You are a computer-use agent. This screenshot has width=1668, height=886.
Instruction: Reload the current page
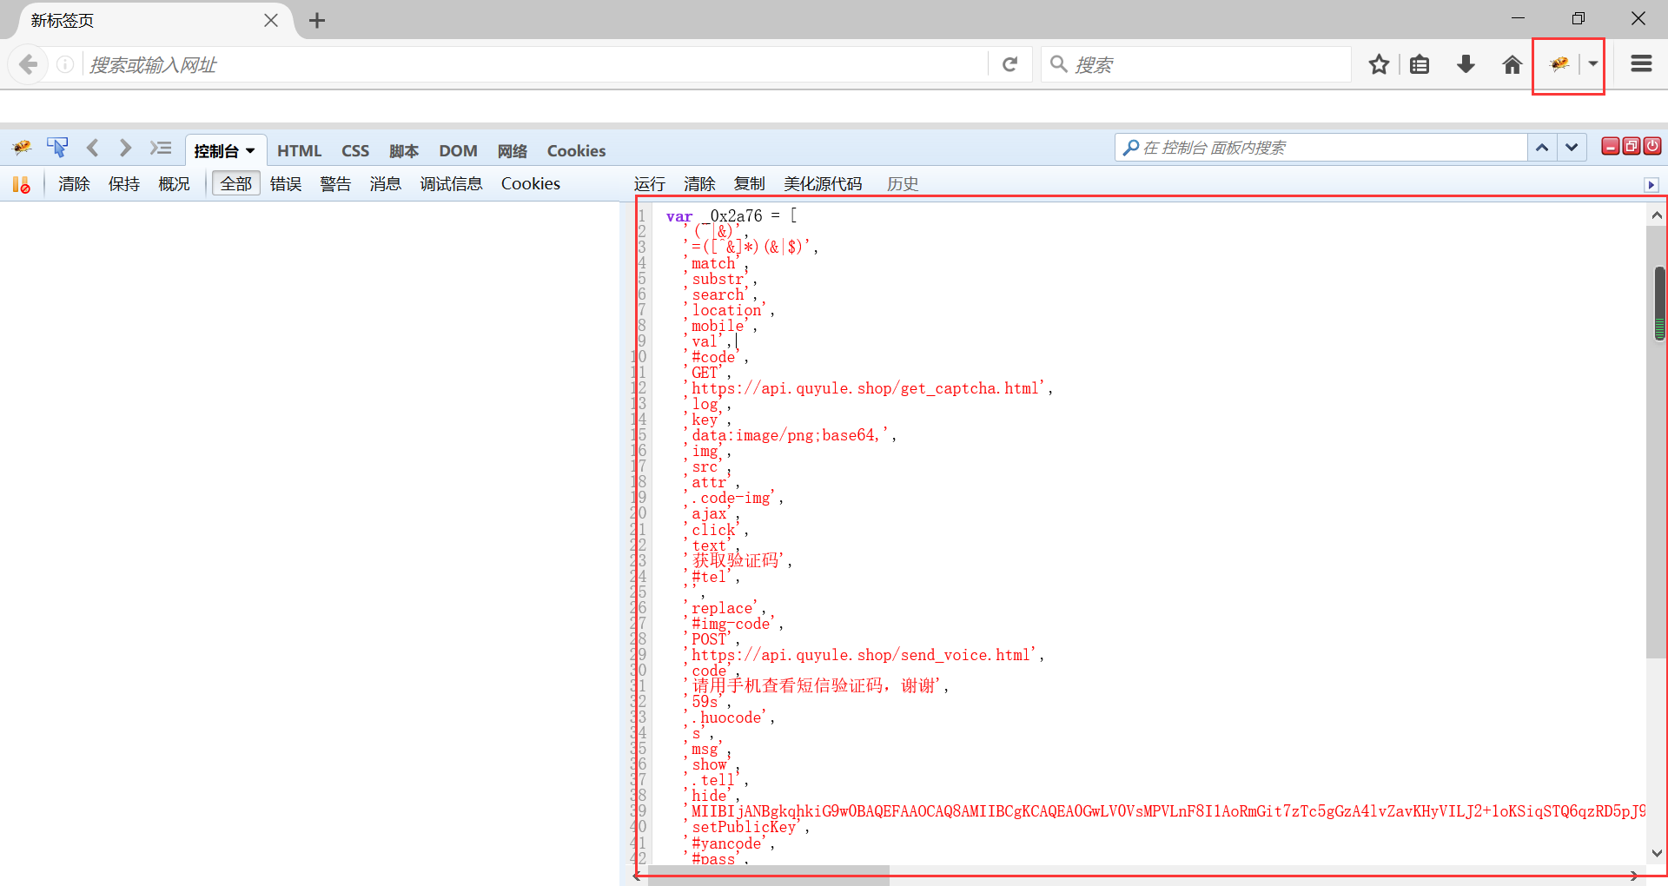(x=1009, y=64)
